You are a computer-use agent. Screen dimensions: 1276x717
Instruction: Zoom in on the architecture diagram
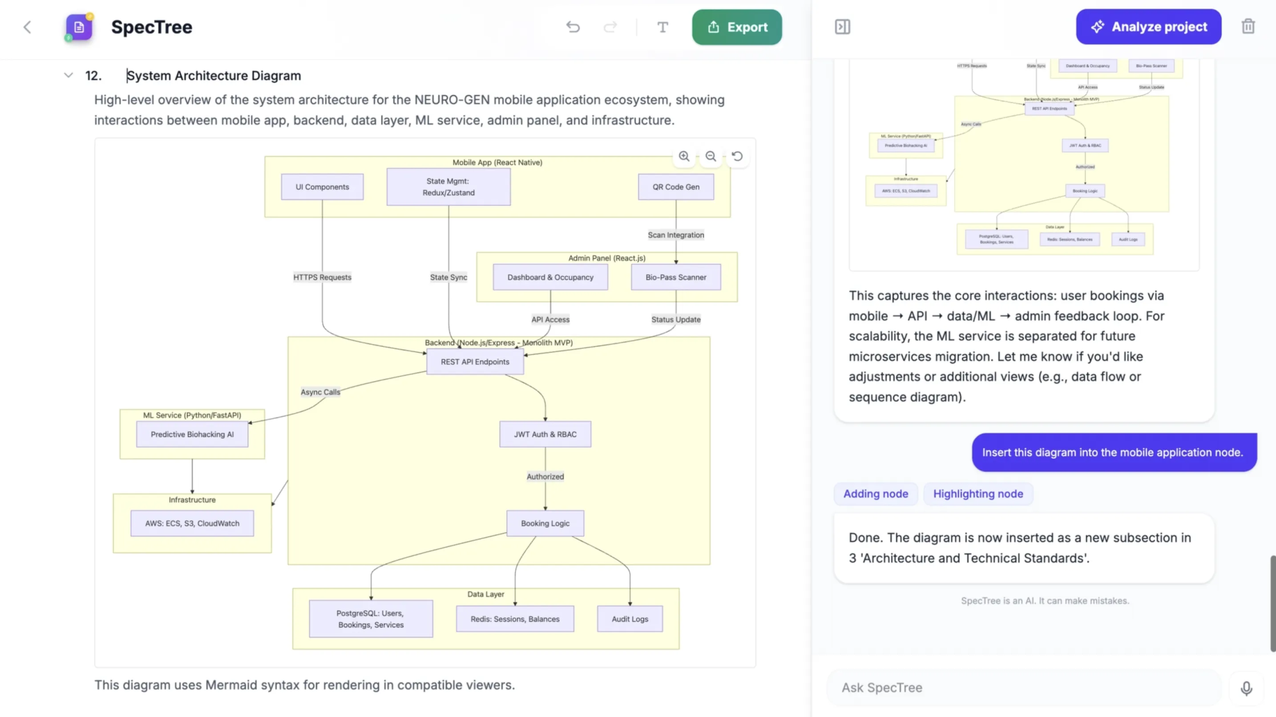point(684,157)
